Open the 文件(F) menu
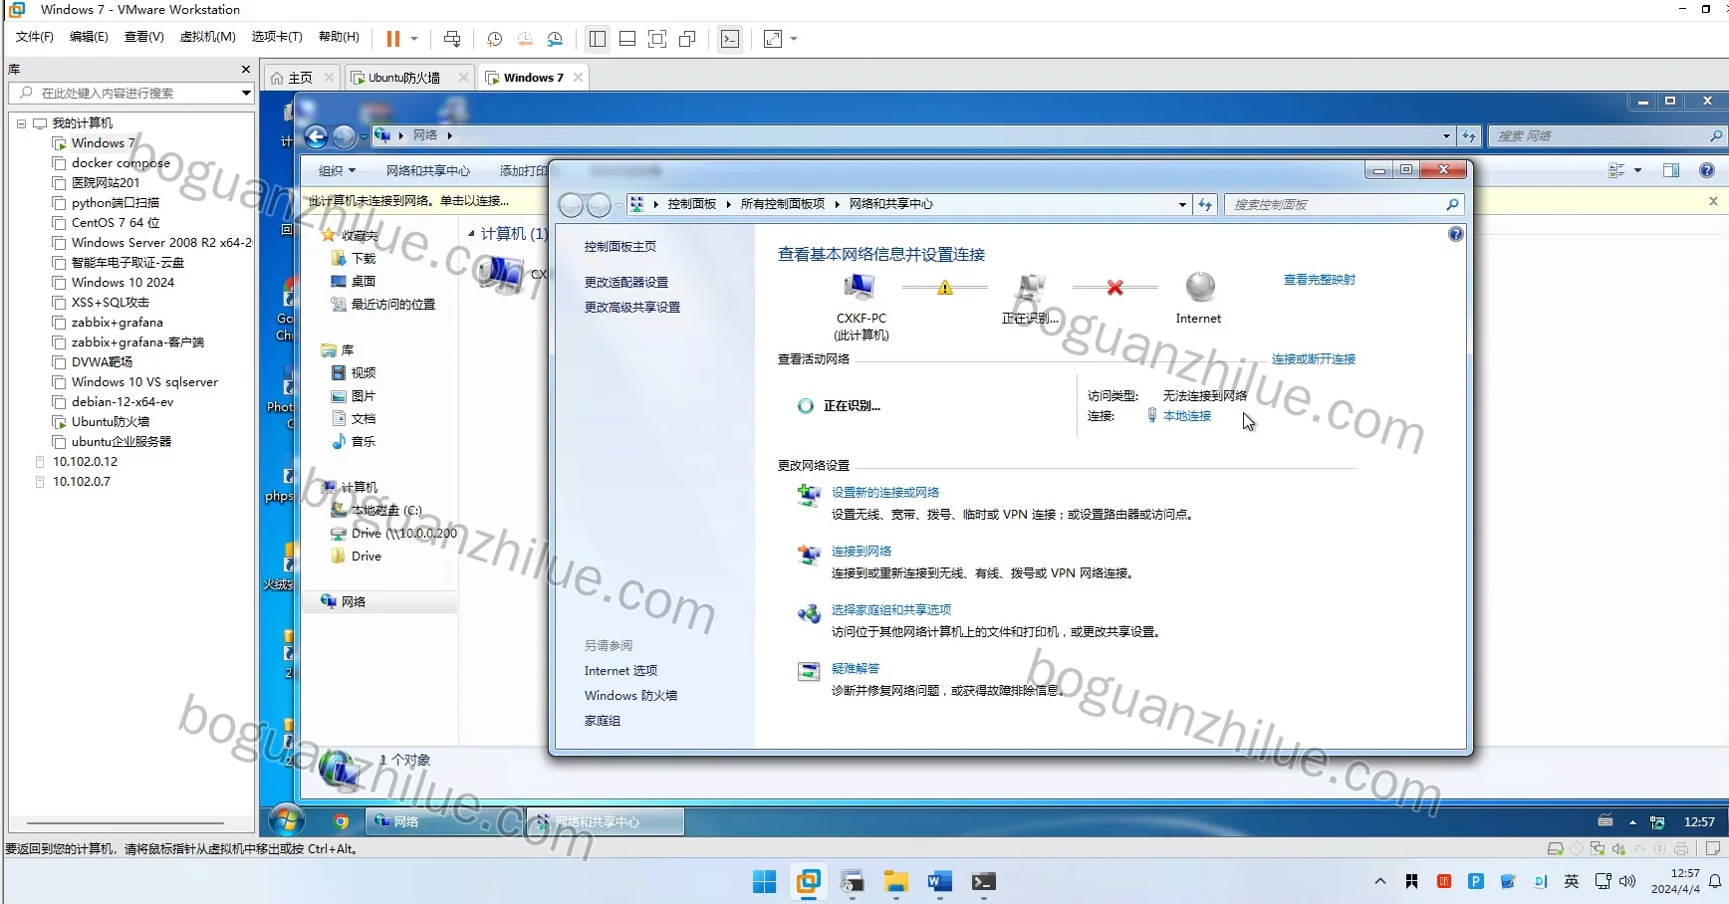Screen dimensions: 1729x904 point(35,37)
